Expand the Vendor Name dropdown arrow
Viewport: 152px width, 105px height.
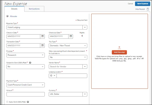(x=85, y=66)
